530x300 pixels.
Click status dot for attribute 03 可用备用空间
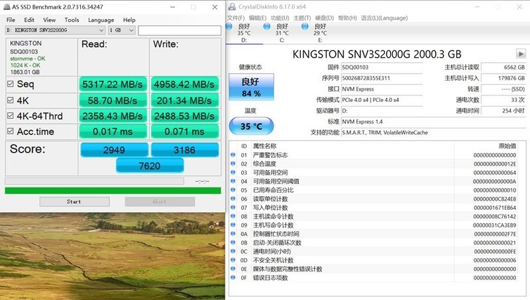pyautogui.click(x=233, y=172)
